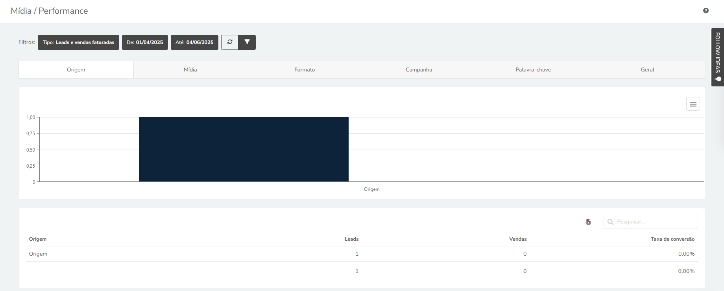The width and height of the screenshot is (724, 291).
Task: Click the dark blue Origem chart bar
Action: [244, 149]
